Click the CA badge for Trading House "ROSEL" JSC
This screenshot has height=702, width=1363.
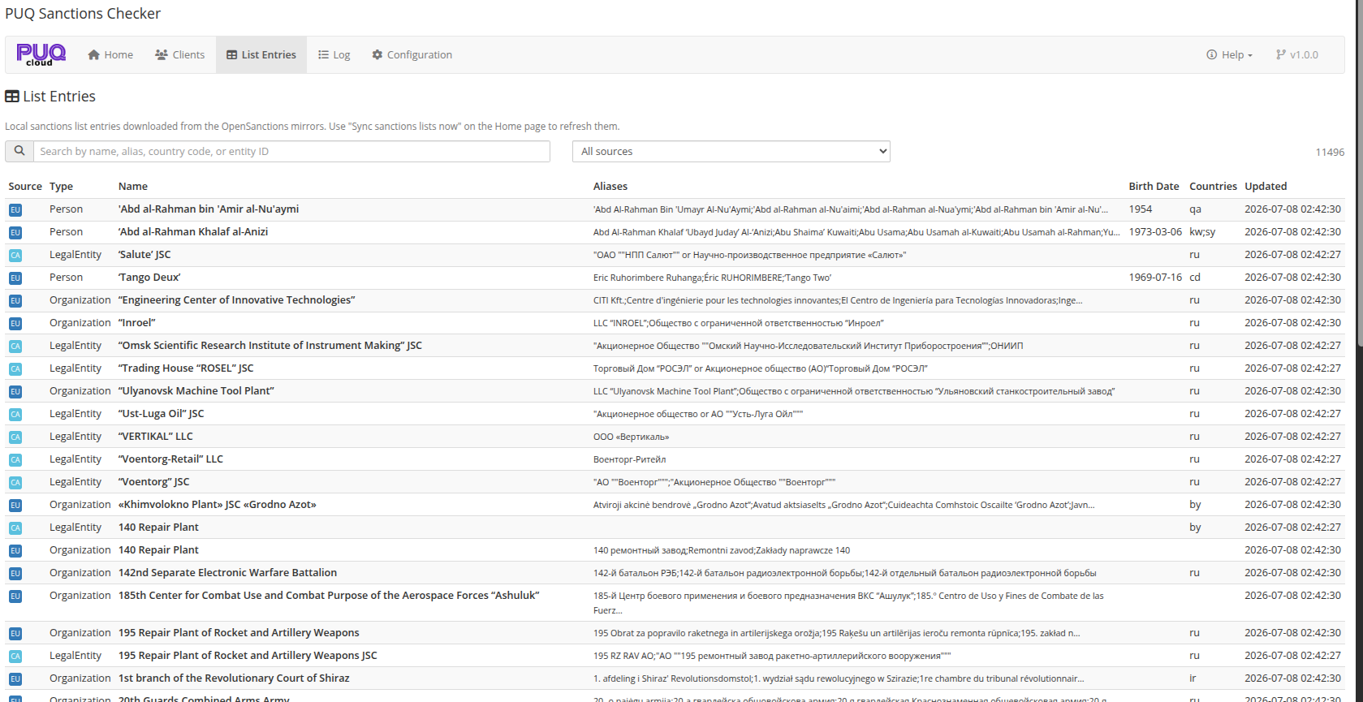point(15,368)
